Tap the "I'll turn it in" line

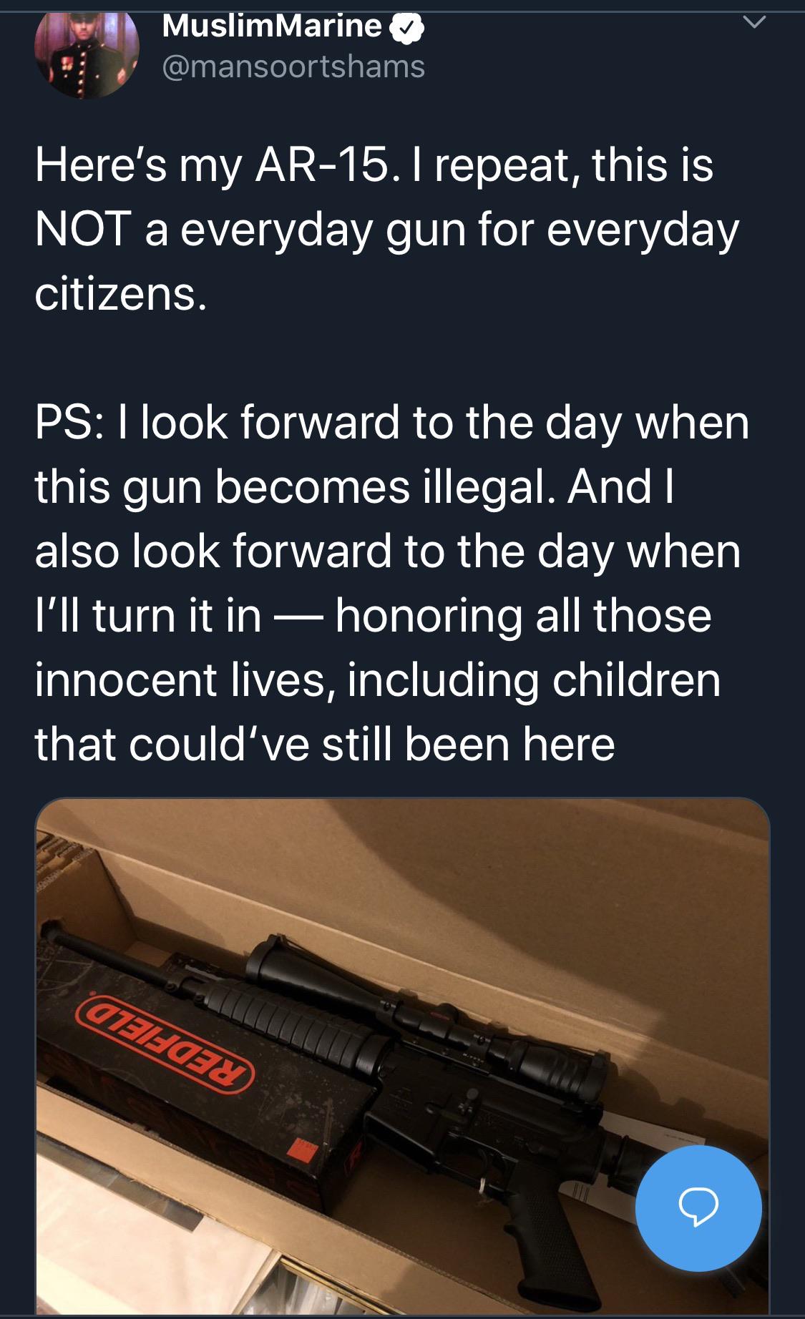[148, 616]
